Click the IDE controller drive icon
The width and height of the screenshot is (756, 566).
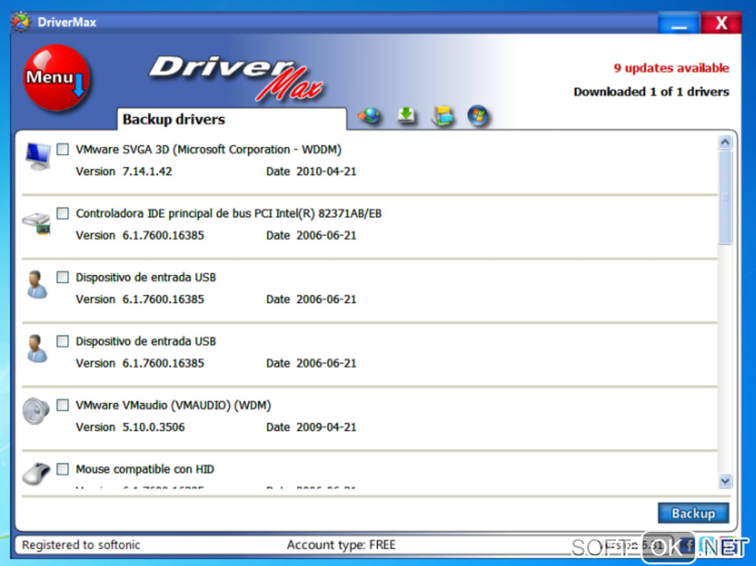pyautogui.click(x=36, y=224)
